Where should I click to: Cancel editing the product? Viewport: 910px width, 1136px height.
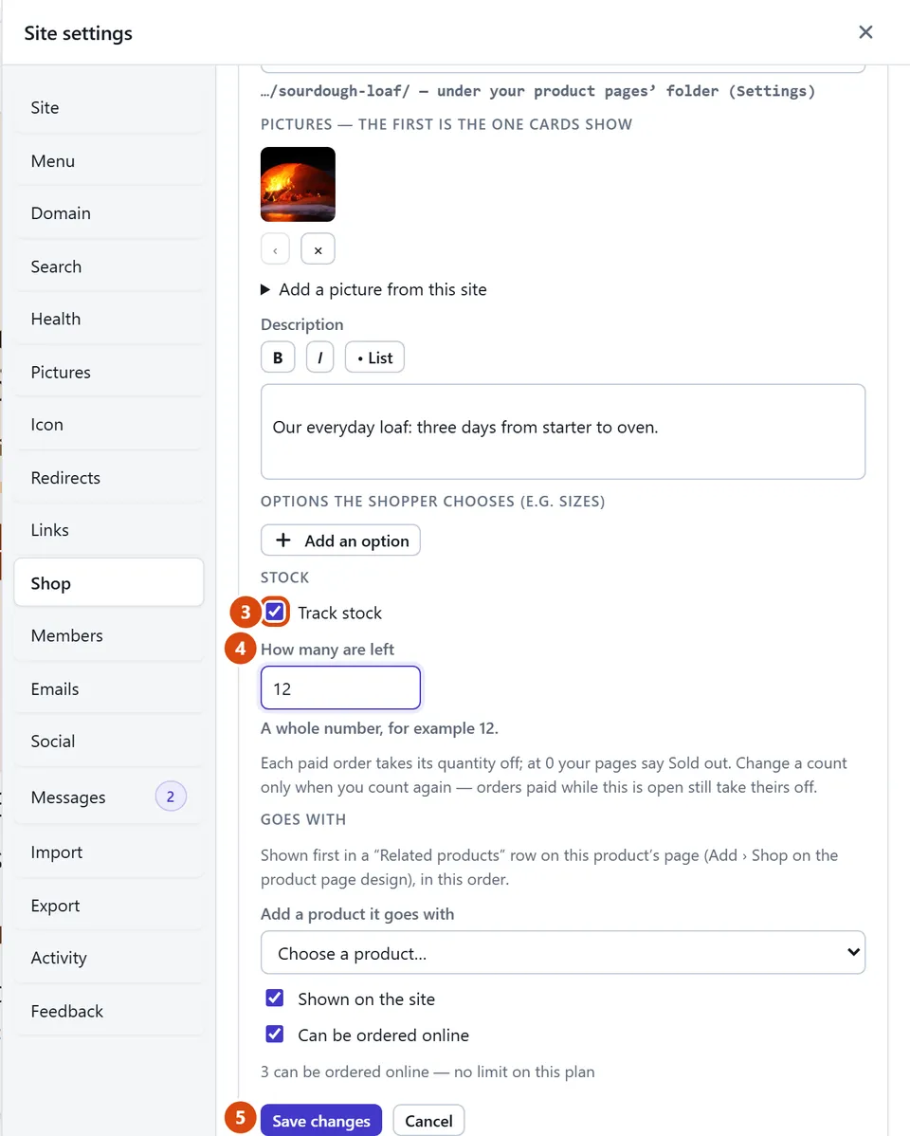click(x=428, y=1120)
